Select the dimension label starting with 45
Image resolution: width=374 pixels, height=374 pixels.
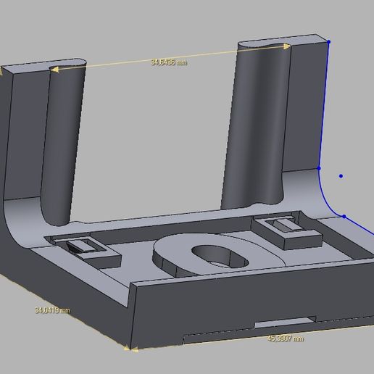[286, 338]
